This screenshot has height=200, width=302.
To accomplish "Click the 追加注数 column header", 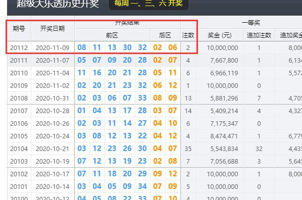I will [x=259, y=35].
